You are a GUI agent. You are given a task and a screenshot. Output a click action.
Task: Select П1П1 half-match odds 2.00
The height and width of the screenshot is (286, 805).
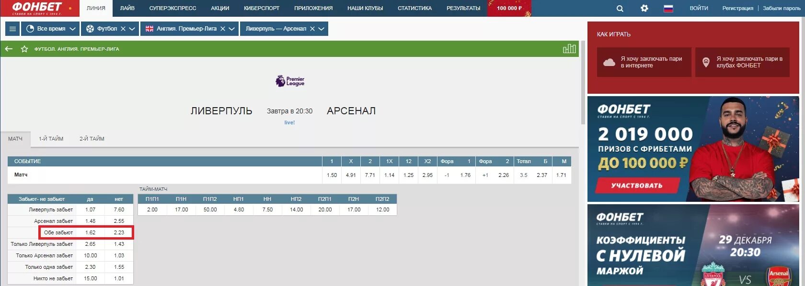point(152,209)
